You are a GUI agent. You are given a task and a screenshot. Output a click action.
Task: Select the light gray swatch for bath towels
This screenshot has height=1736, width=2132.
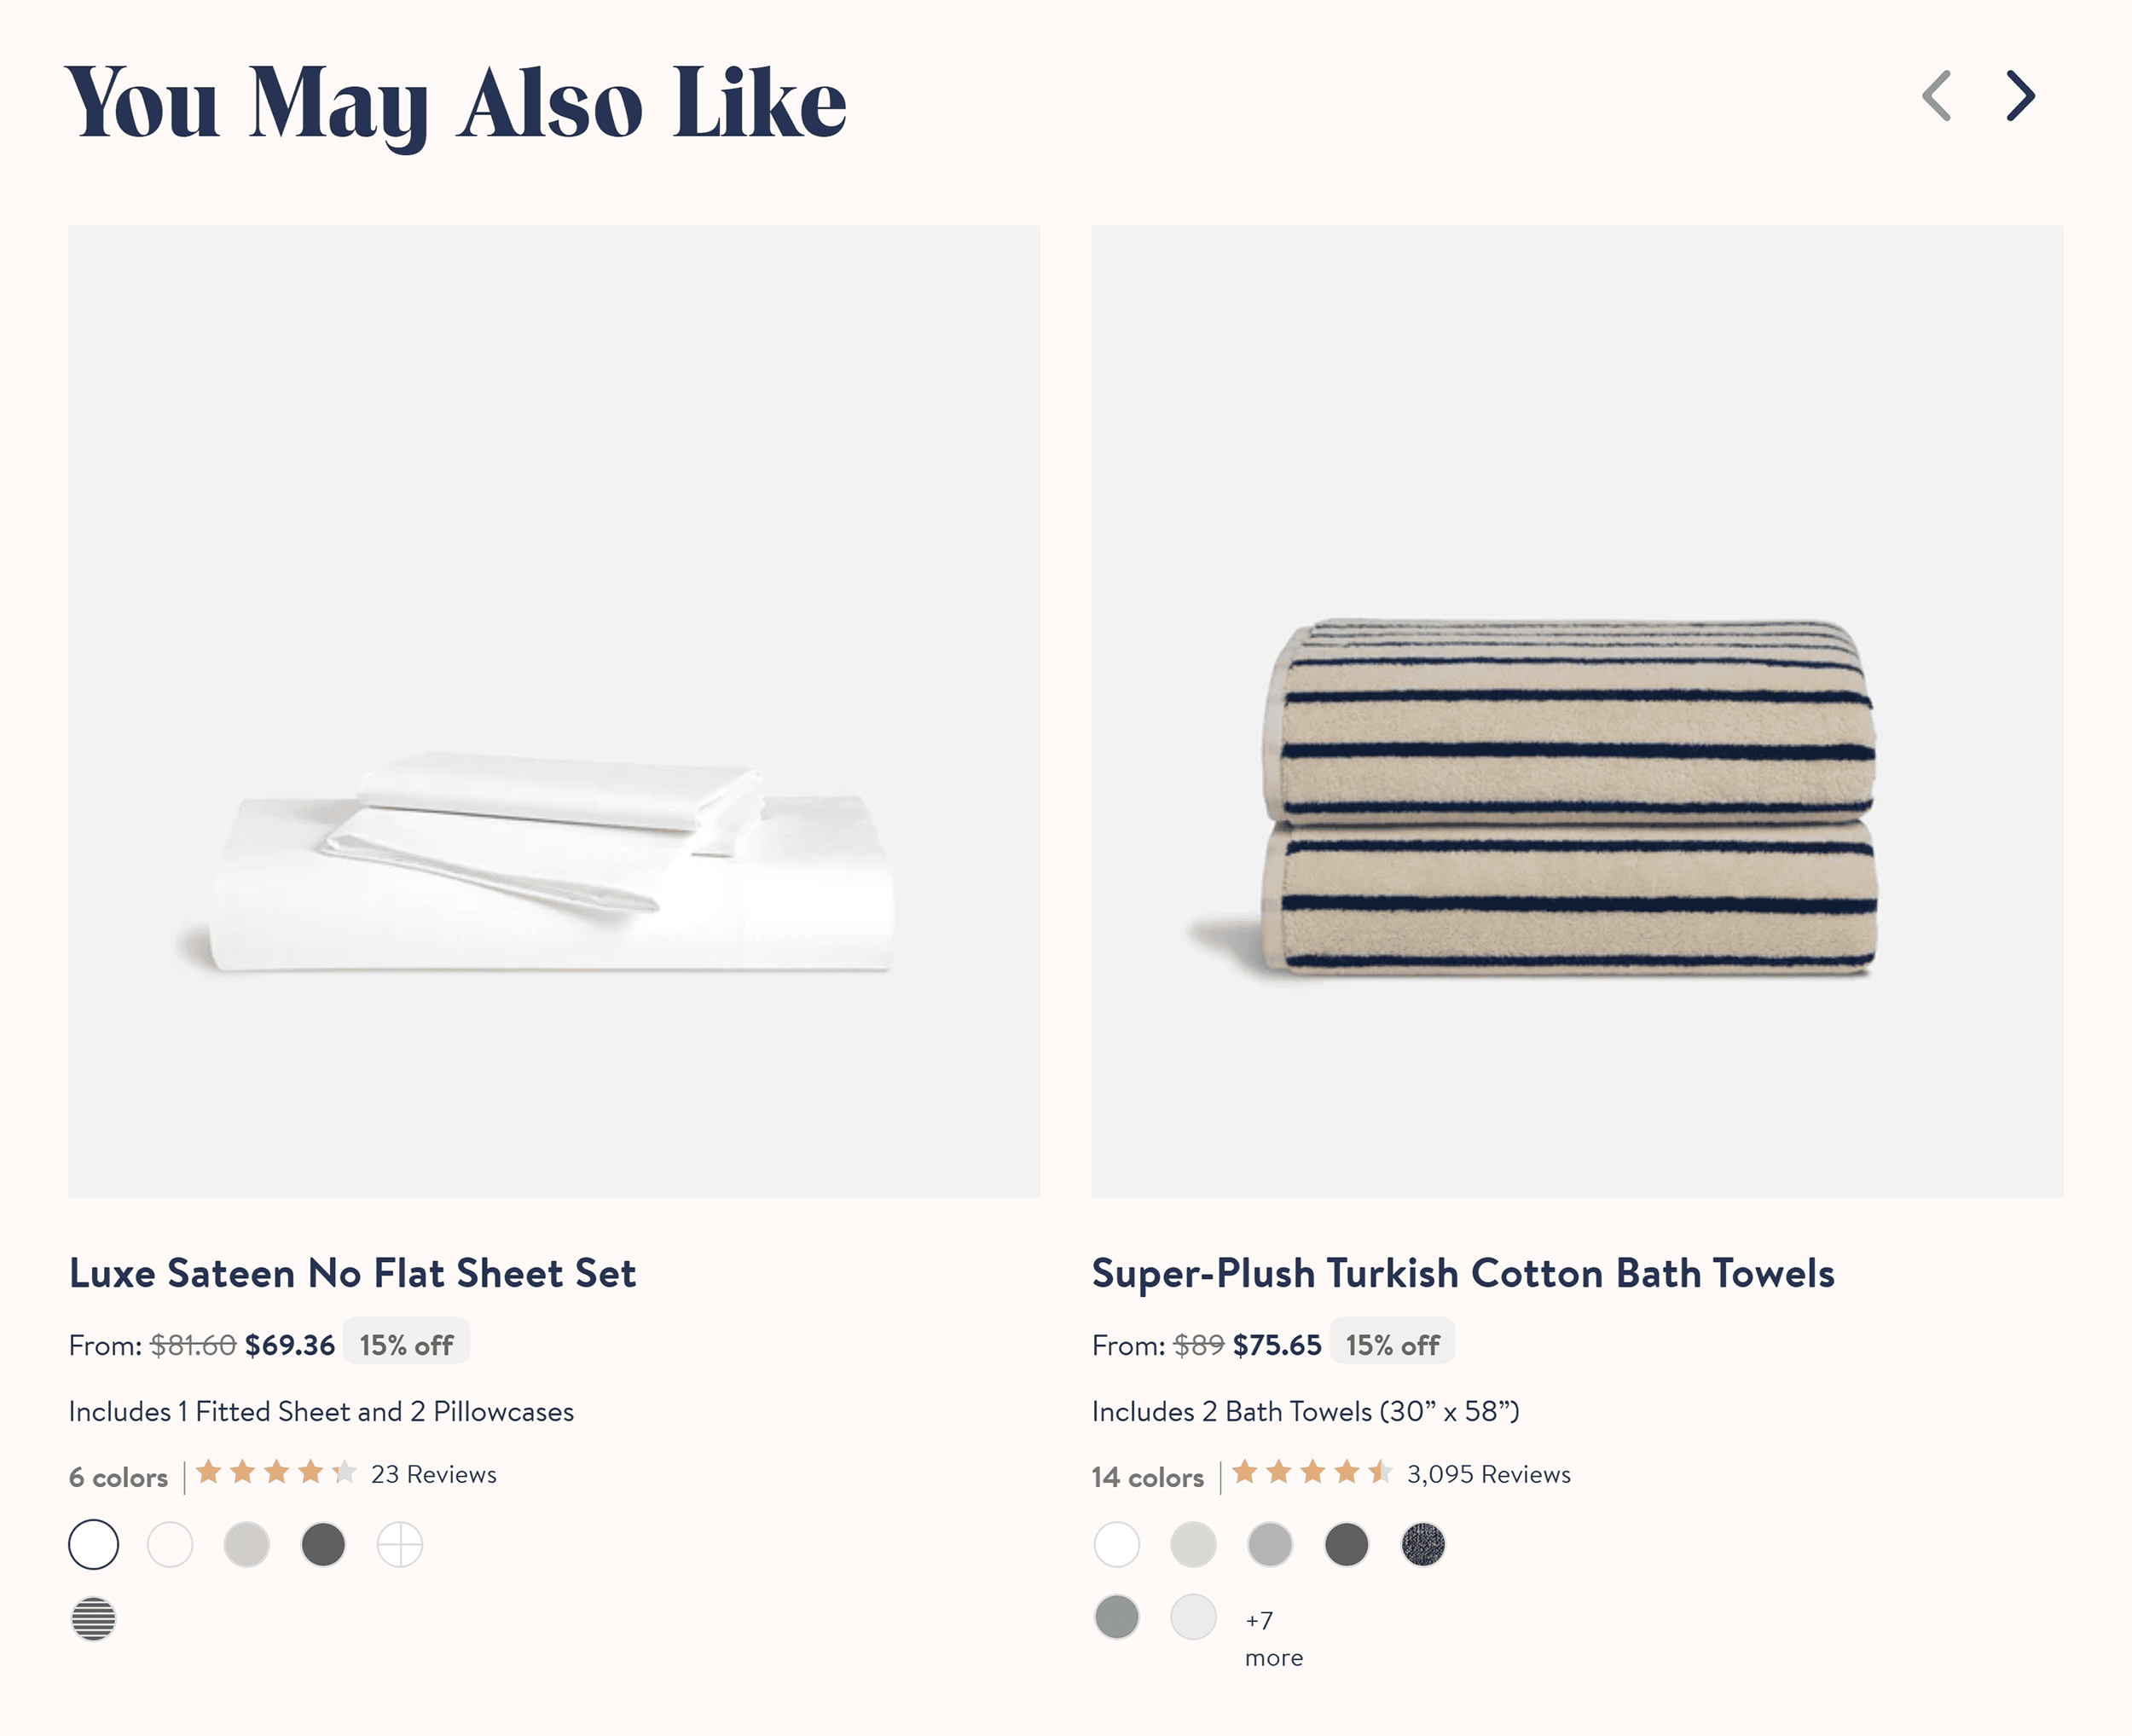tap(1194, 1545)
